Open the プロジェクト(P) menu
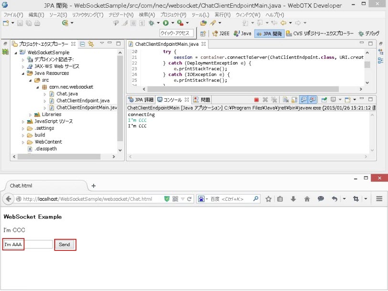The image size is (388, 291). point(173,15)
